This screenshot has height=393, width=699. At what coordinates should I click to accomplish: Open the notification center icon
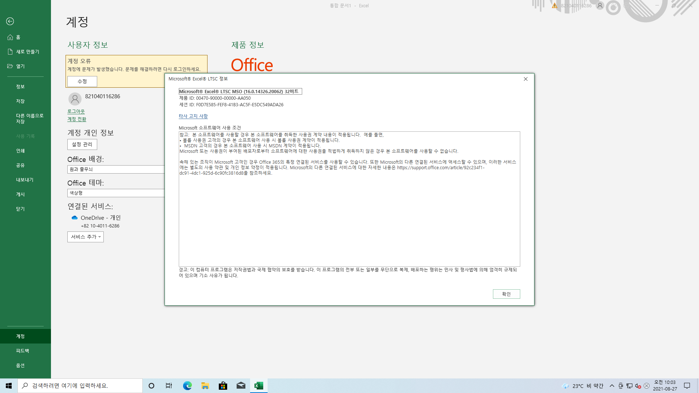point(687,386)
